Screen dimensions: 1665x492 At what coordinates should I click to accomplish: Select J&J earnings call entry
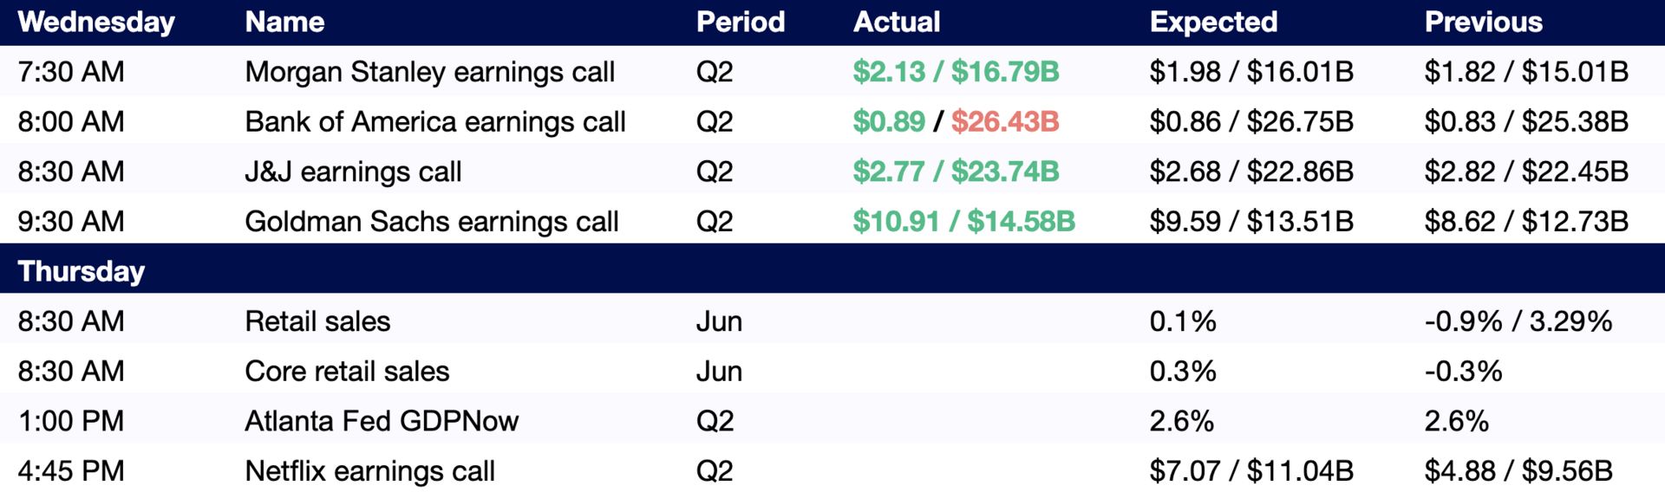click(x=353, y=172)
